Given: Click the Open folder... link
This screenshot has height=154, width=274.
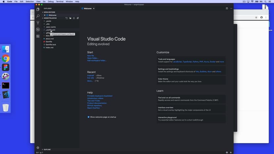Looking at the screenshot, I should coord(93,58).
